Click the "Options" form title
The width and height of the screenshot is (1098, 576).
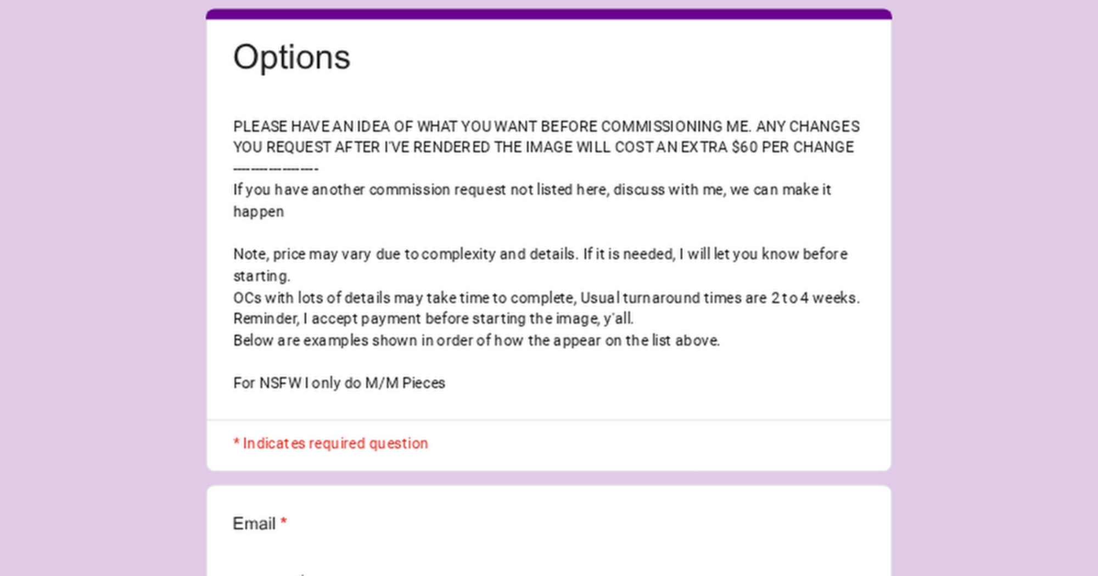click(x=292, y=57)
